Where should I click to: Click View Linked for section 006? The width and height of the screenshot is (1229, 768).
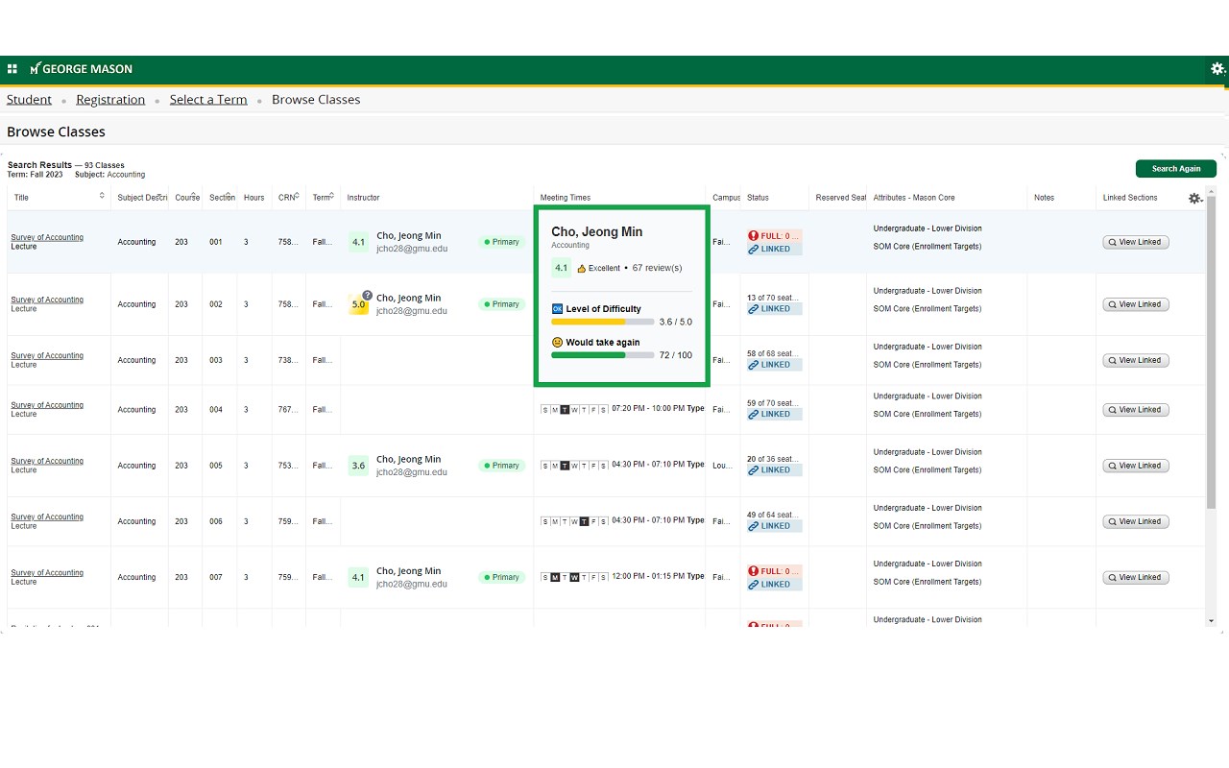click(x=1136, y=521)
